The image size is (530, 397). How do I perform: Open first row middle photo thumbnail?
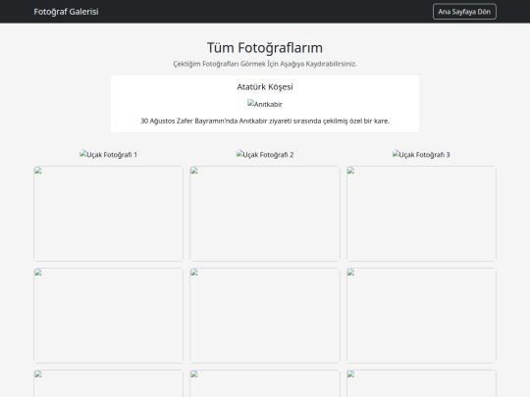pyautogui.click(x=265, y=214)
